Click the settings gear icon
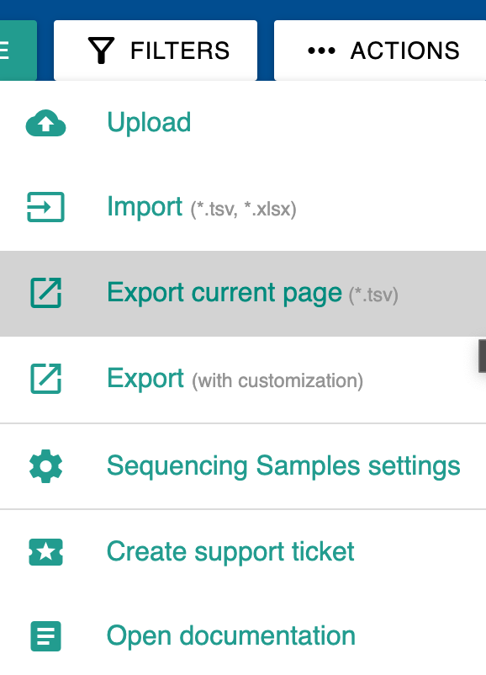Viewport: 486px width, 675px height. coord(45,466)
